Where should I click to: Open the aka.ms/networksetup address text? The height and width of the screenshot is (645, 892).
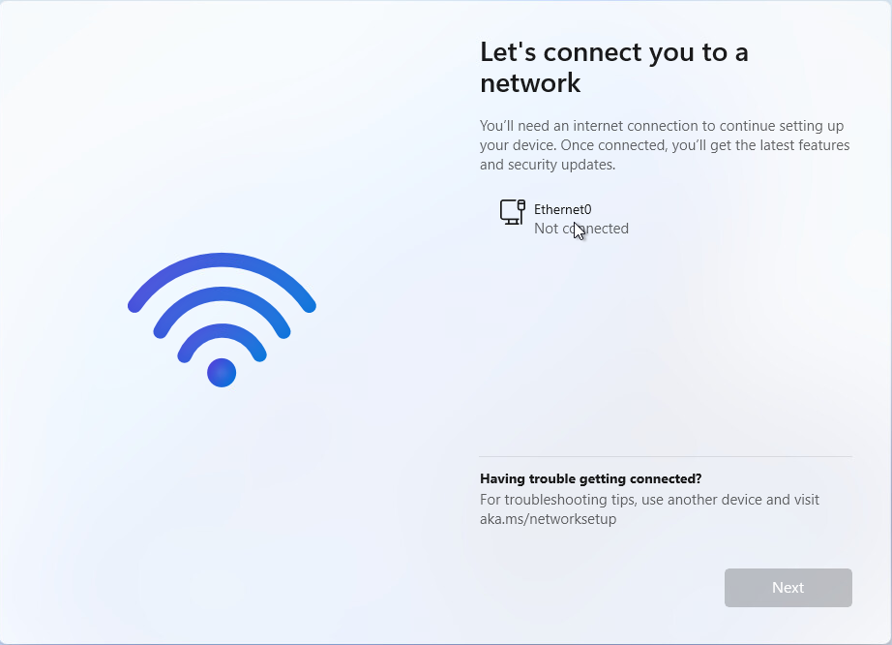coord(548,519)
